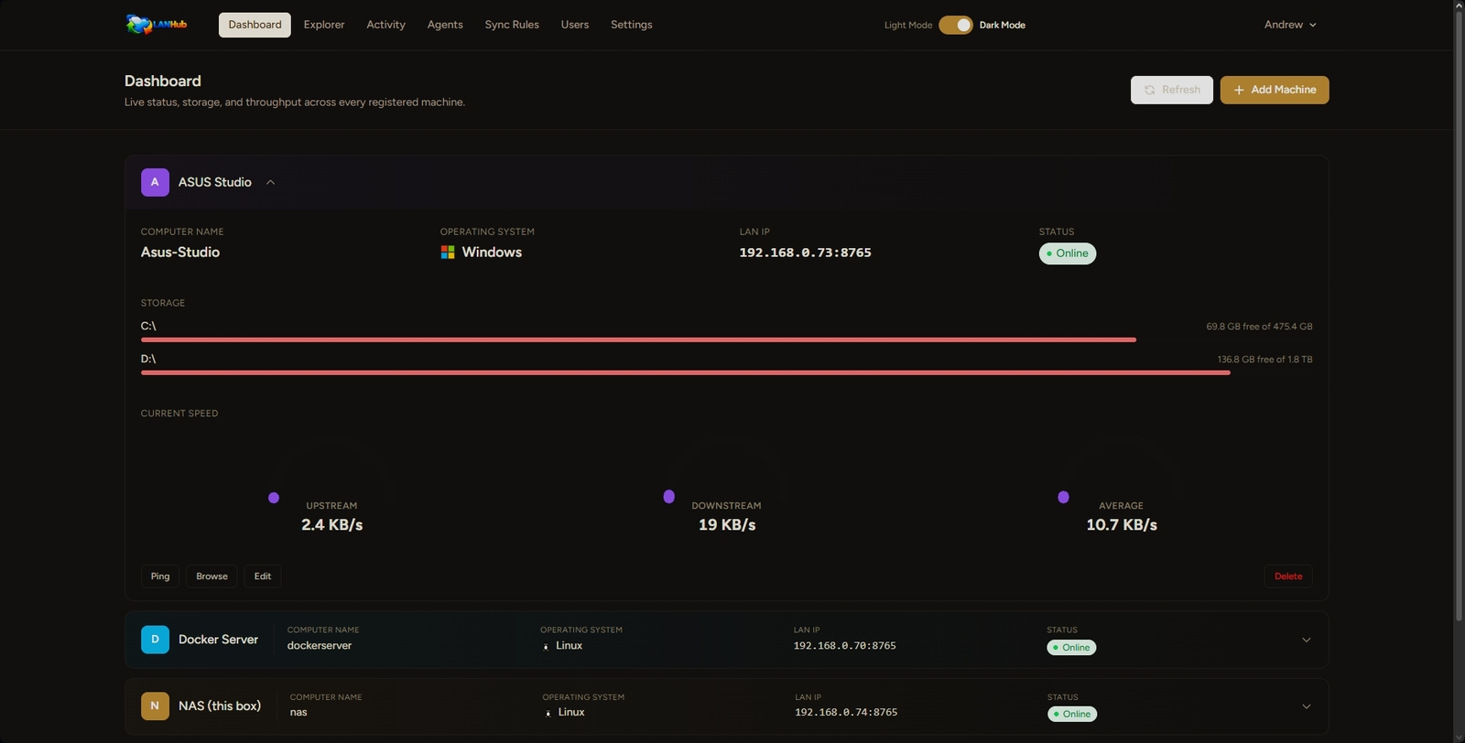Click the Docker Server Online status badge

coord(1071,648)
